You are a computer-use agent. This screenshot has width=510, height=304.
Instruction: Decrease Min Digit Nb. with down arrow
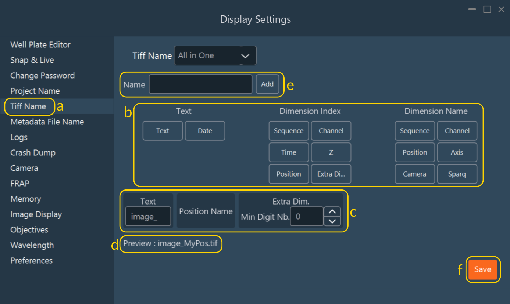(332, 221)
